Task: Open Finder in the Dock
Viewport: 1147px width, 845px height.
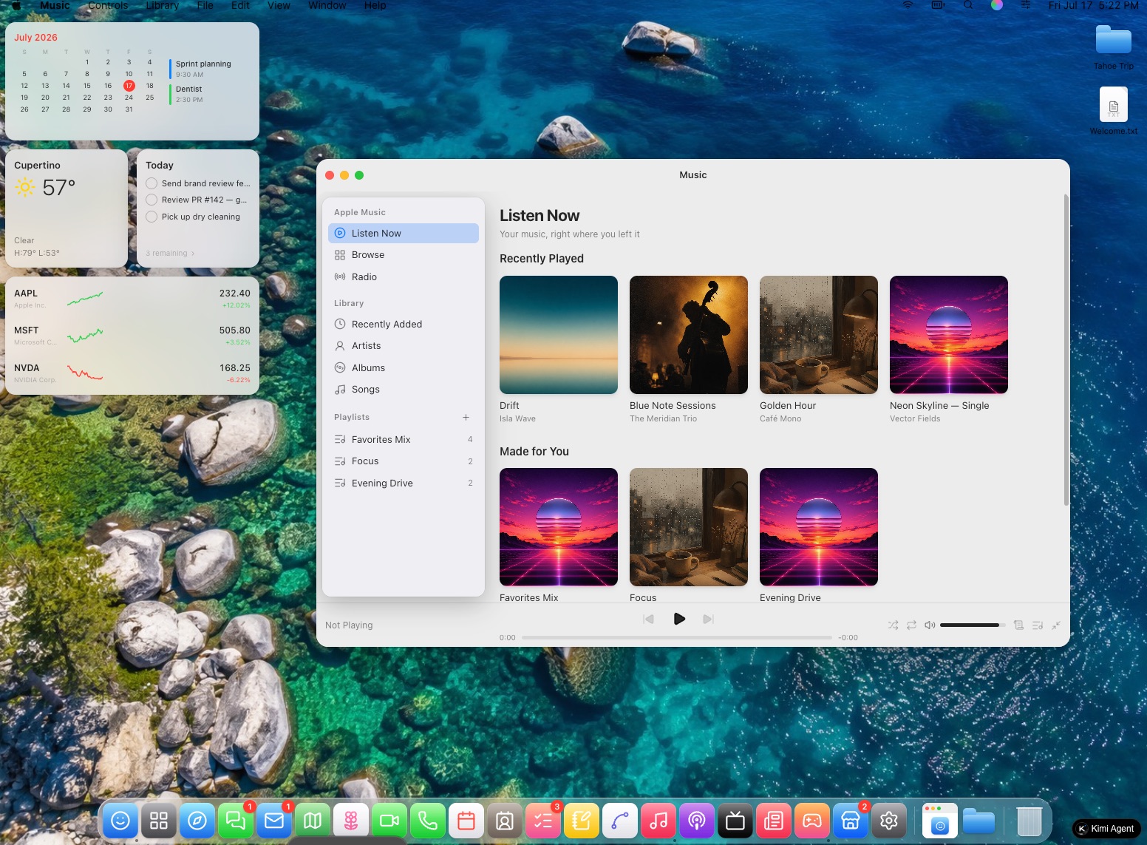Action: 120,821
